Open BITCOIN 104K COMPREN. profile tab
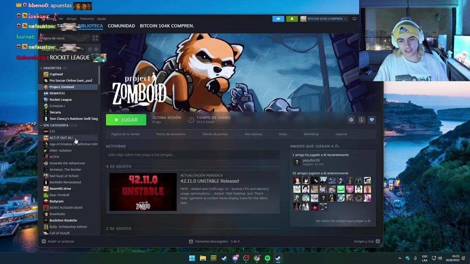Viewport: 470px width, 264px height. 167,26
